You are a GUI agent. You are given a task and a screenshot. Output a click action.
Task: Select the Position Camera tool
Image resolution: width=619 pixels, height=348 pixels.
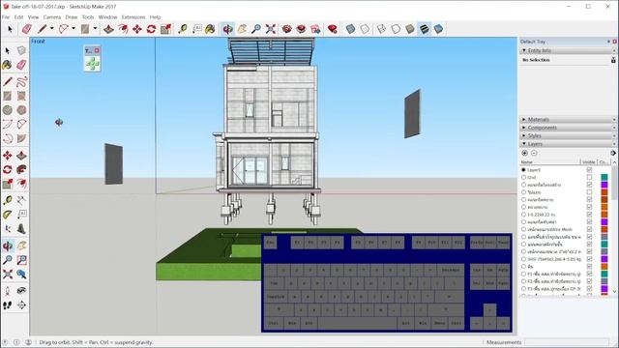point(8,291)
